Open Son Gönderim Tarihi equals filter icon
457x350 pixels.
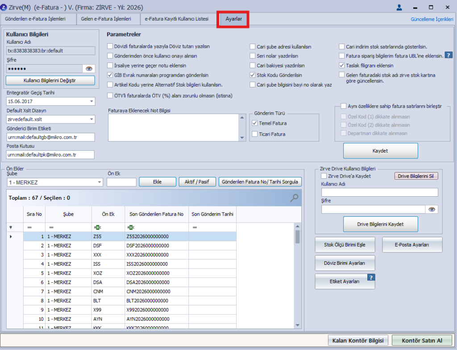[195, 227]
